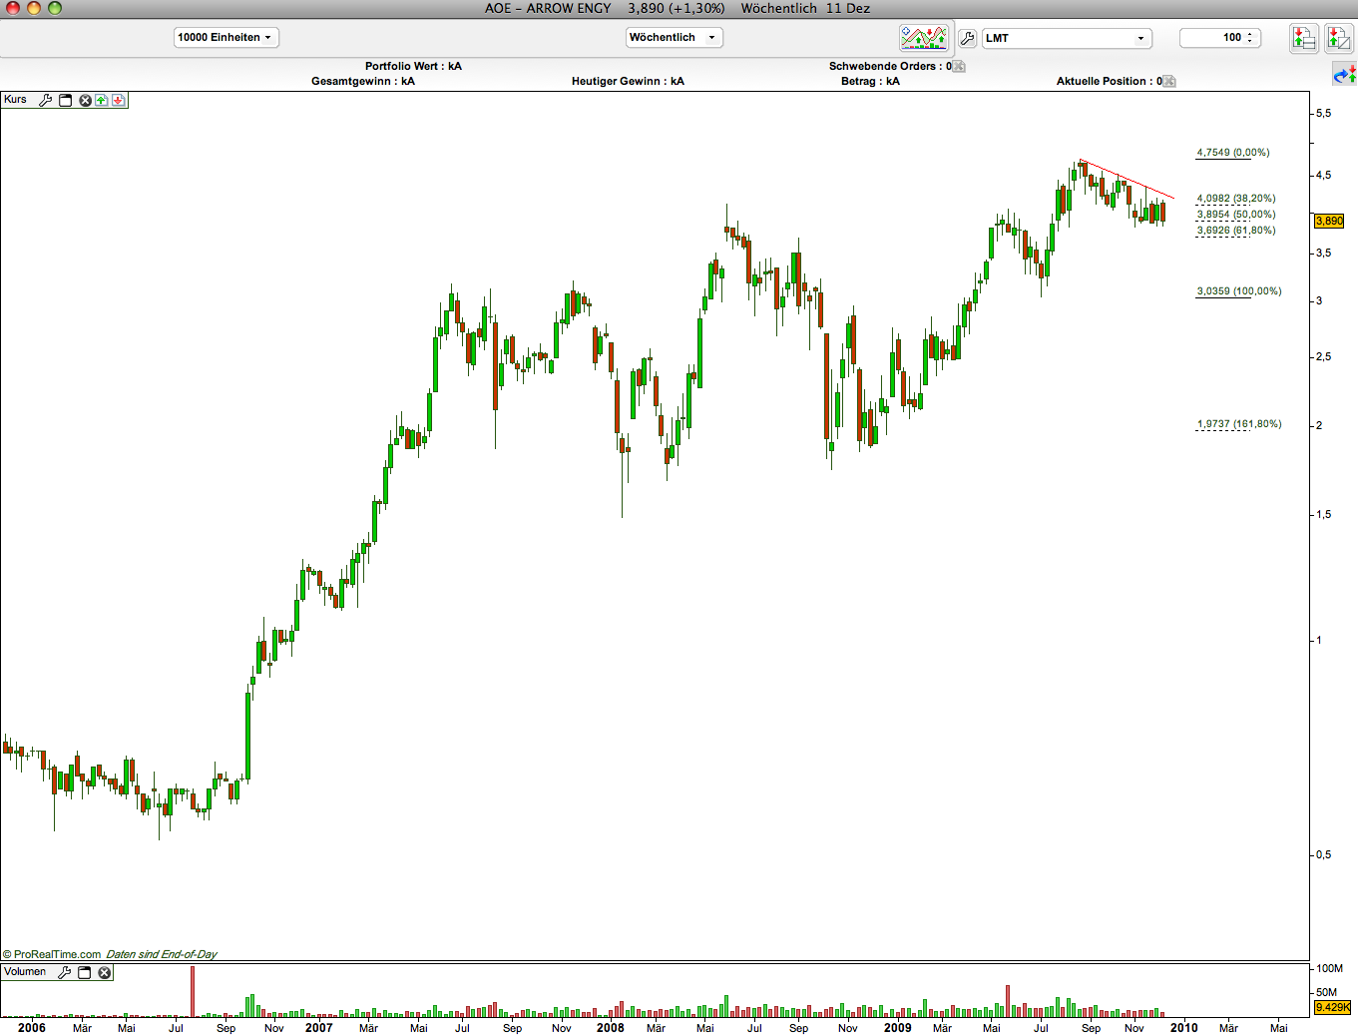1358x1036 pixels.
Task: Click the Heutiger Gewinn : kA text
Action: pos(628,82)
